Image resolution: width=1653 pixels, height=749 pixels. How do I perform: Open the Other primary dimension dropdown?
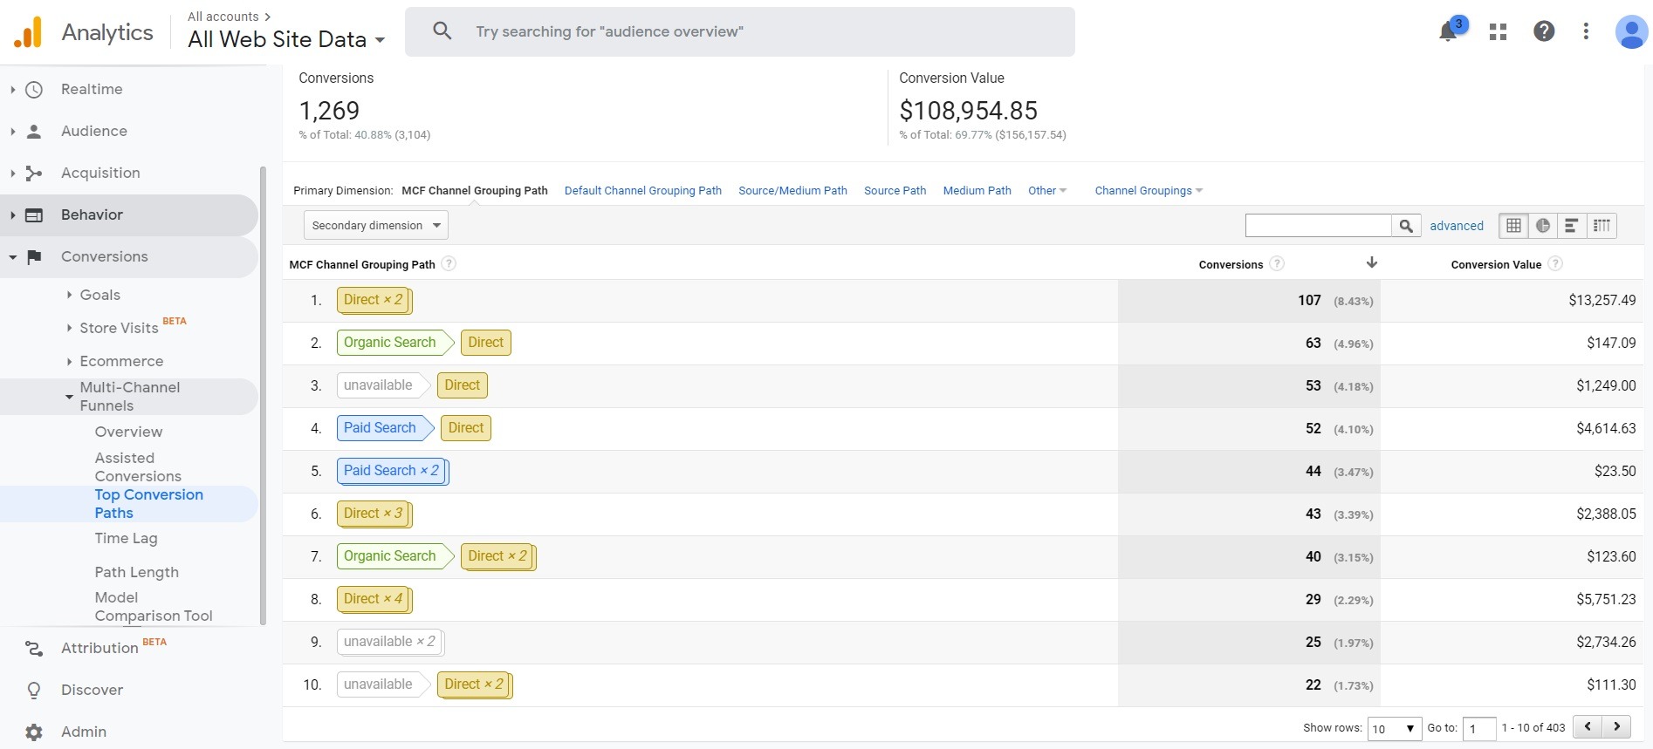pyautogui.click(x=1047, y=191)
